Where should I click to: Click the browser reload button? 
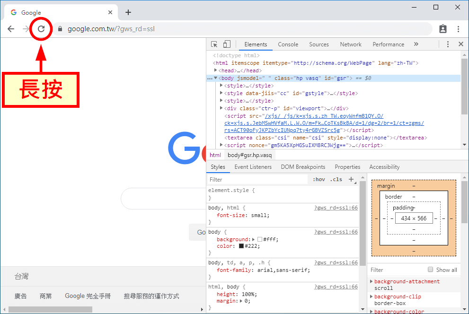(41, 29)
